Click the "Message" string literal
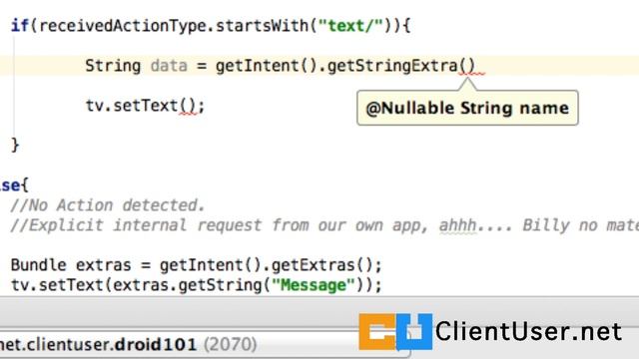This screenshot has width=639, height=359. click(313, 285)
